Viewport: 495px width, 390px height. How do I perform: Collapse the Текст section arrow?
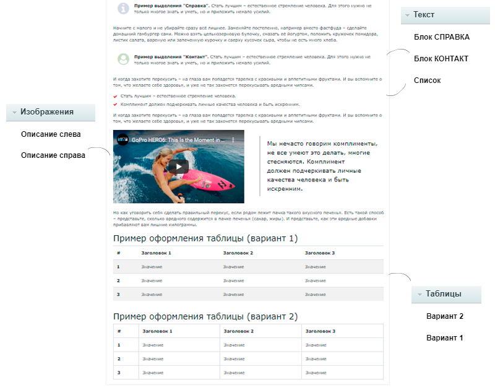(x=407, y=15)
